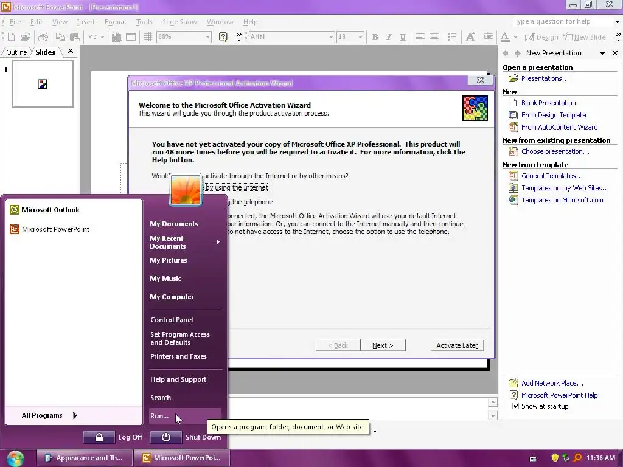Expand the Undo history dropdown arrow
The width and height of the screenshot is (623, 467).
[102, 37]
